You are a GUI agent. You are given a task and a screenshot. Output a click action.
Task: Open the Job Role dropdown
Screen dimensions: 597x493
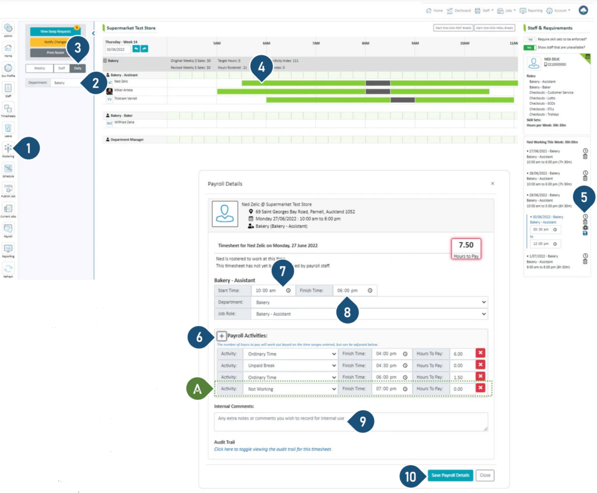tap(369, 314)
